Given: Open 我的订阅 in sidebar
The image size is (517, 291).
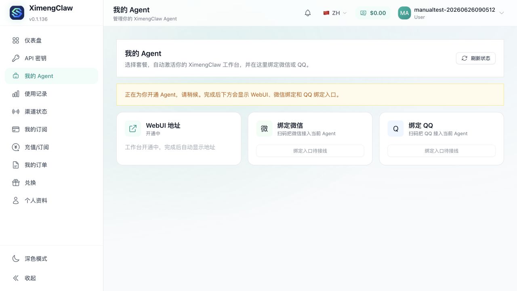Looking at the screenshot, I should coord(52,129).
